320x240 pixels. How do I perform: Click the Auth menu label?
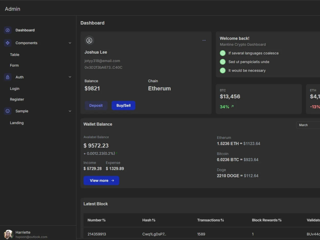(x=20, y=77)
